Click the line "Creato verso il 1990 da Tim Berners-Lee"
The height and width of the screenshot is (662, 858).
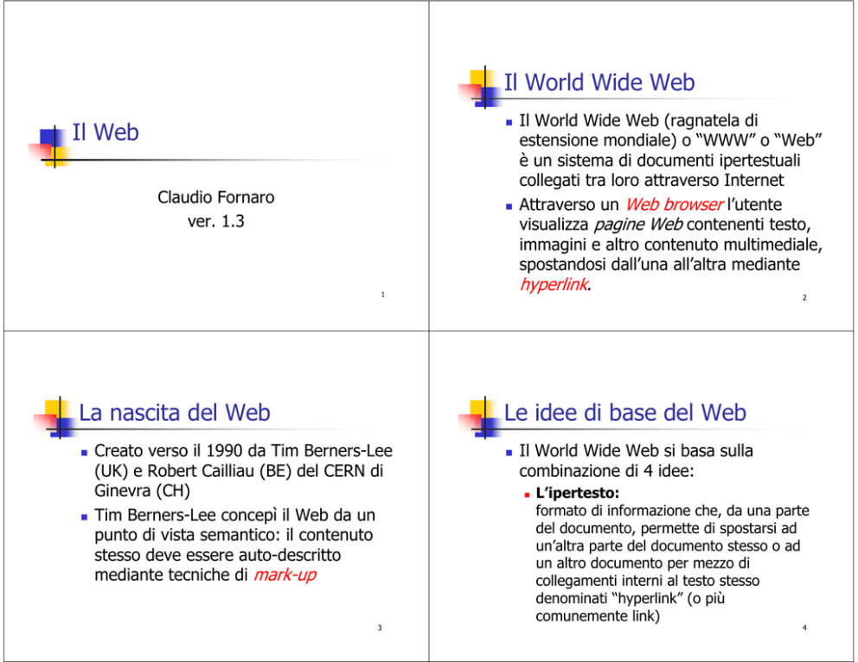244,450
